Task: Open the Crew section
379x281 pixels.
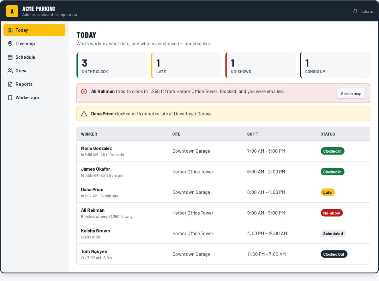Action: point(34,71)
